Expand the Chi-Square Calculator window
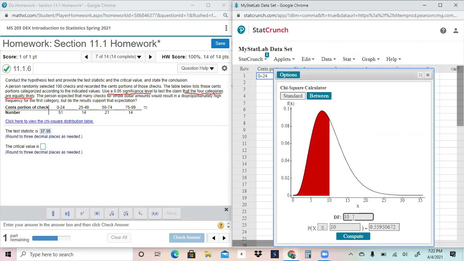The image size is (464, 261). [x=420, y=75]
